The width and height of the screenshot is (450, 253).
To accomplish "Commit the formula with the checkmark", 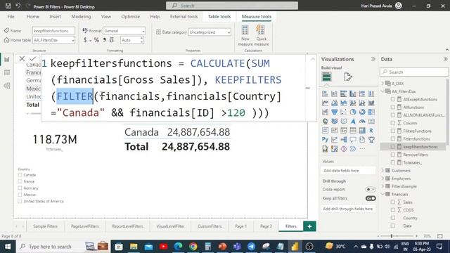I will click(33, 58).
